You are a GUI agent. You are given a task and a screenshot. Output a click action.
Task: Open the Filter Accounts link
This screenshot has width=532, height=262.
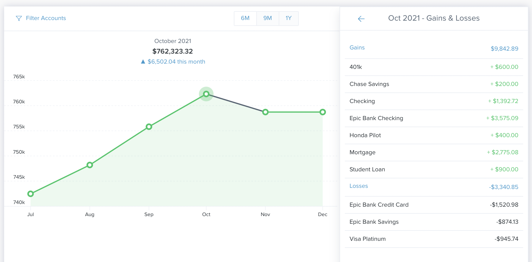point(46,18)
